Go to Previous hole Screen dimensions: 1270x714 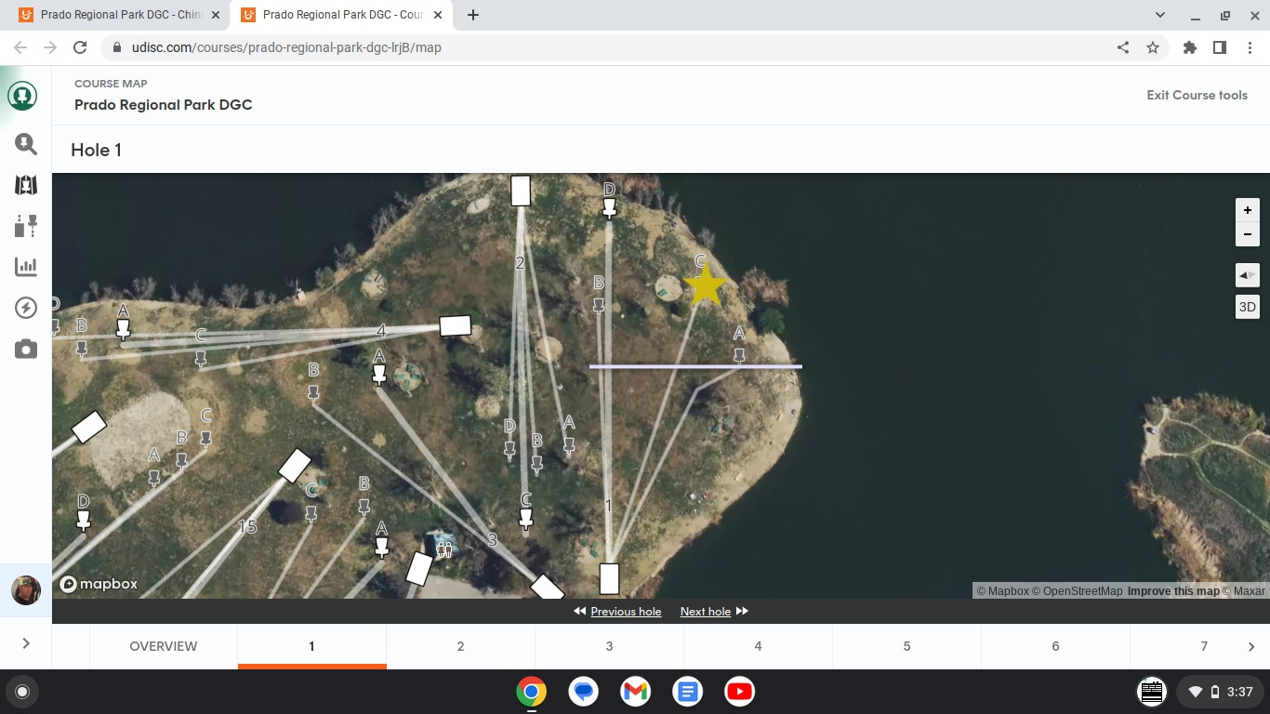(x=617, y=611)
